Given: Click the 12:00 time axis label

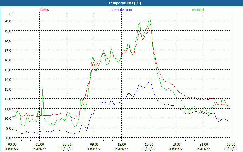Looking at the screenshot, I should 122,145.
